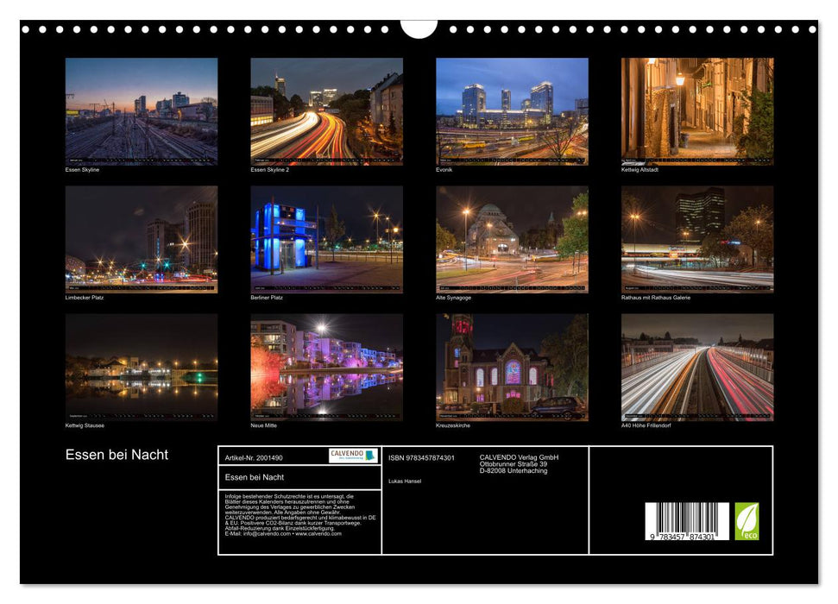Open the Limbecker Platz thumbnail
The width and height of the screenshot is (838, 604).
[x=142, y=239]
